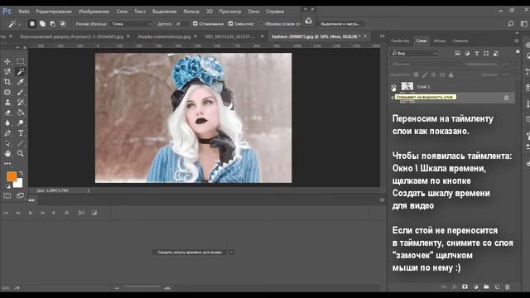530x298 pixels.
Task: Switch to Alupka-naberezhnaya.jpg document tab
Action: point(164,36)
